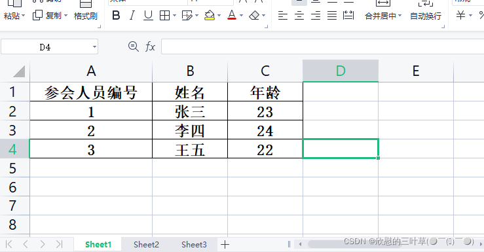Click 粘贴 paste button

coord(12,16)
